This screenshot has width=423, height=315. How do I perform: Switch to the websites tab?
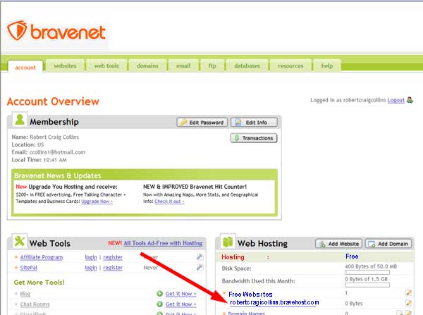click(x=65, y=66)
